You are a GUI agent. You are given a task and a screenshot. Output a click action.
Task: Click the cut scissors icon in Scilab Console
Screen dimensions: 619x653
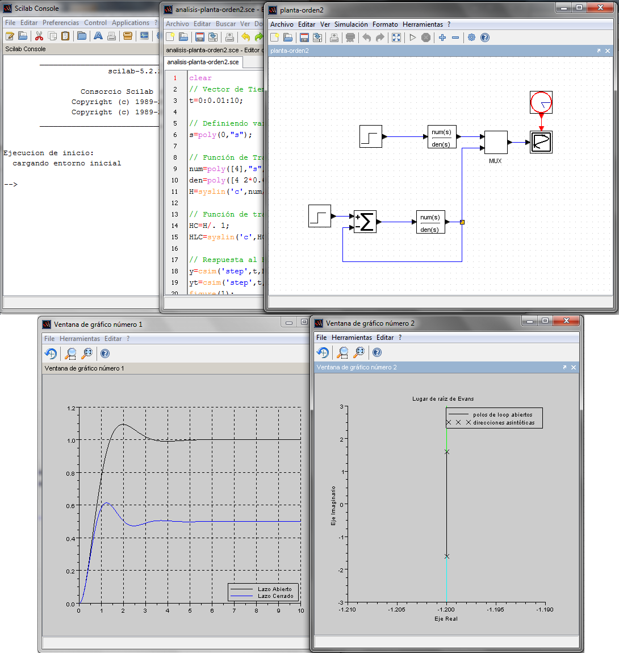39,36
